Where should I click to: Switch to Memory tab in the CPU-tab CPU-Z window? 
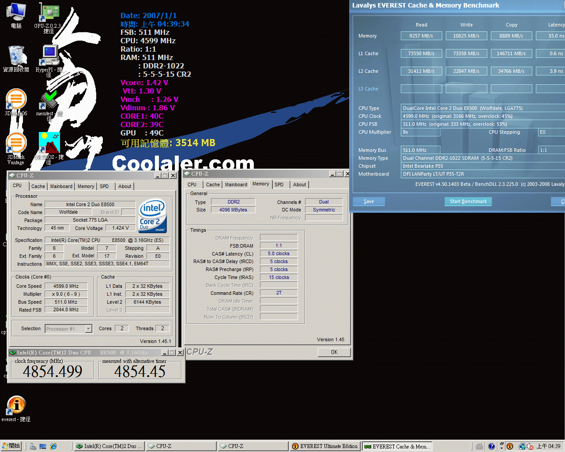coord(86,186)
